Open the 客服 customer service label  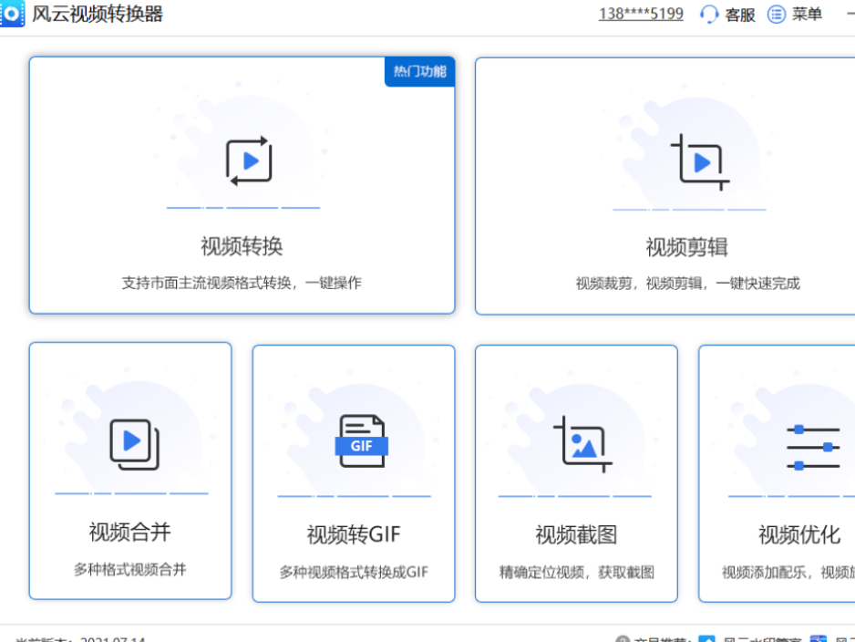[x=740, y=15]
